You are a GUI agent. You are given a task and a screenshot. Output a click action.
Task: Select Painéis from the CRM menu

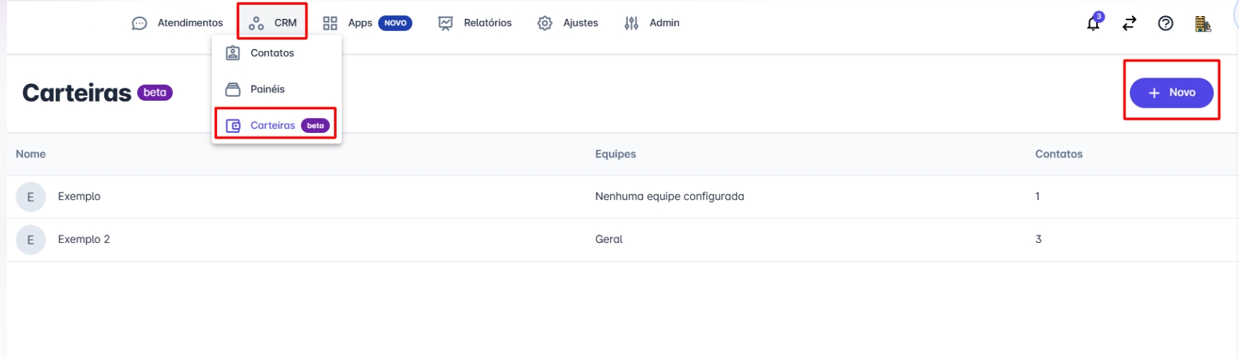coord(267,90)
